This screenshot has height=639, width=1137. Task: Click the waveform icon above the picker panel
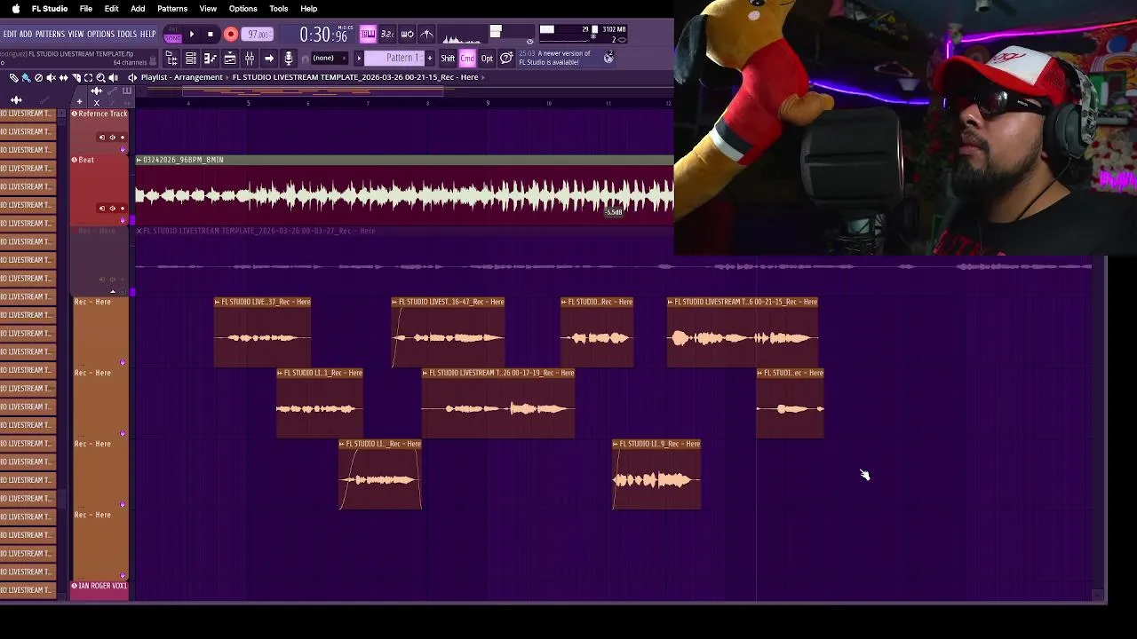[x=16, y=100]
